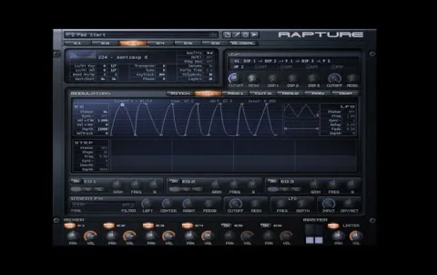Select the CUT 2 modulator tab
The width and height of the screenshot is (437, 275).
[x=263, y=93]
